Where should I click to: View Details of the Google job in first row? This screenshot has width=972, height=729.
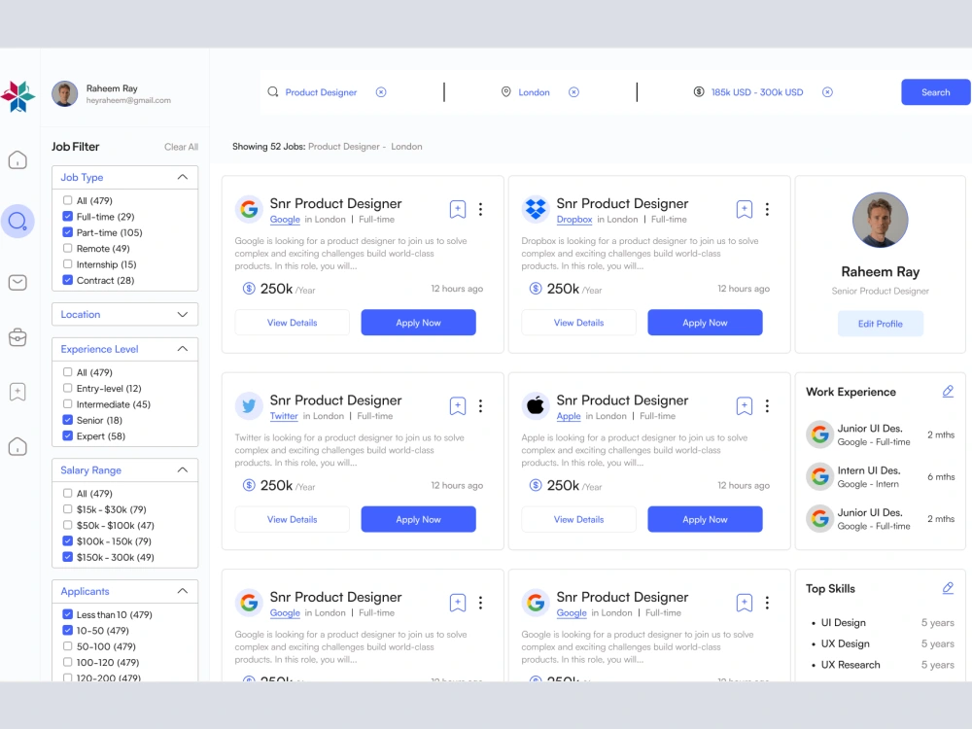292,323
